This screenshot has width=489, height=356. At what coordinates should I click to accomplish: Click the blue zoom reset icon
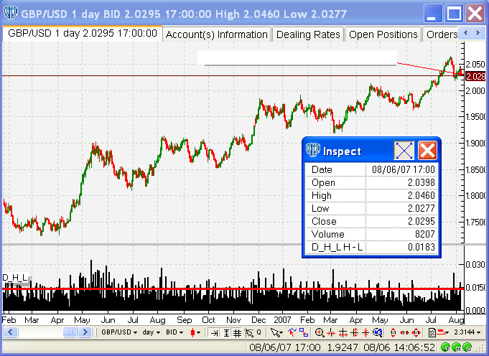(378, 332)
